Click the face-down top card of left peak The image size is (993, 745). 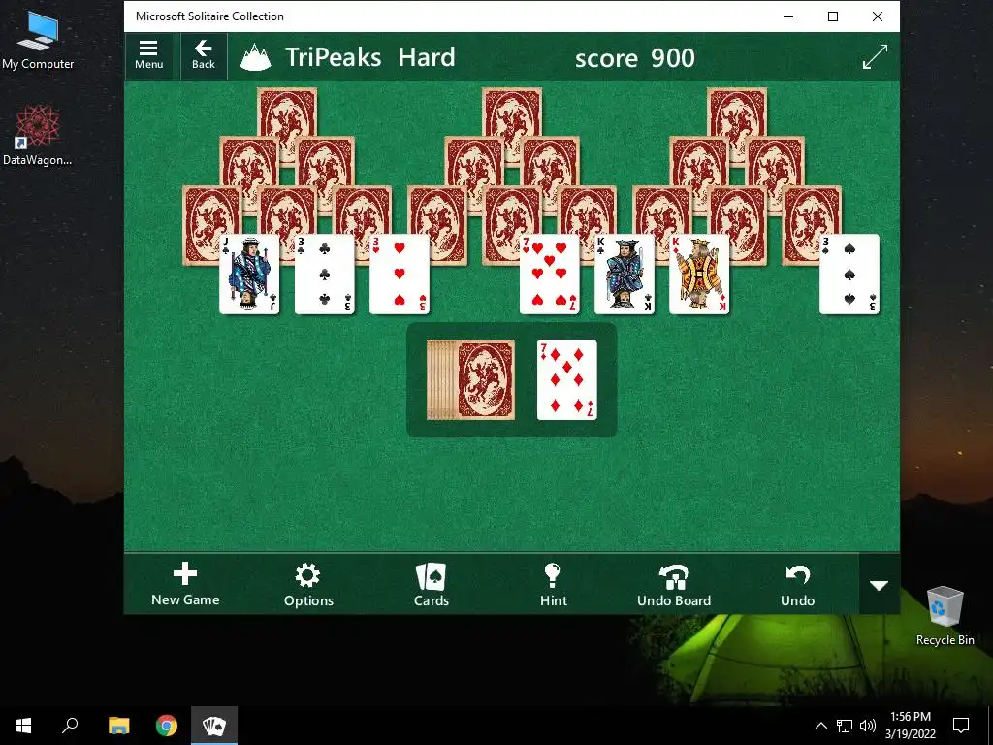[287, 113]
